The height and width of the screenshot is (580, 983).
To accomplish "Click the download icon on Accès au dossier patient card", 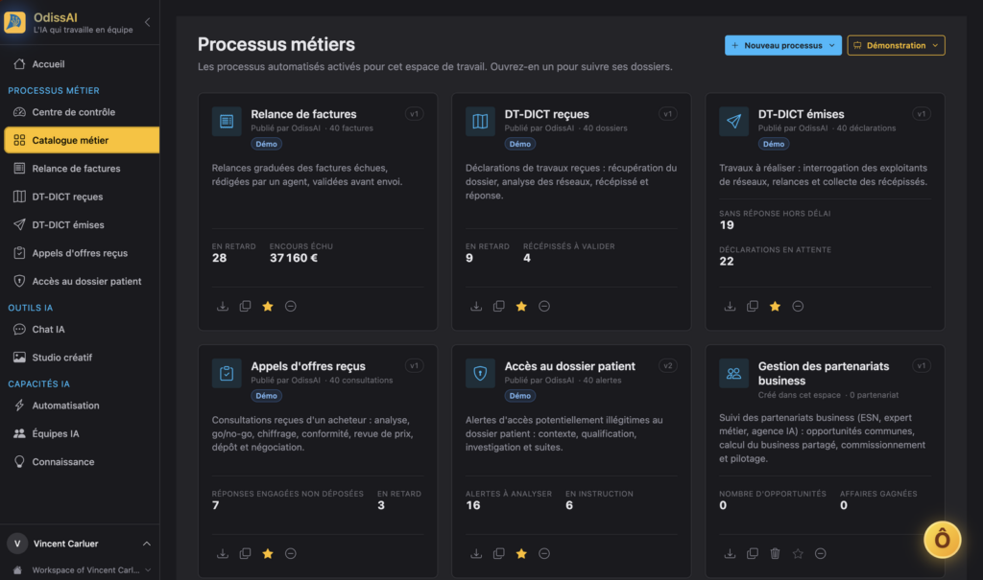I will pos(476,554).
